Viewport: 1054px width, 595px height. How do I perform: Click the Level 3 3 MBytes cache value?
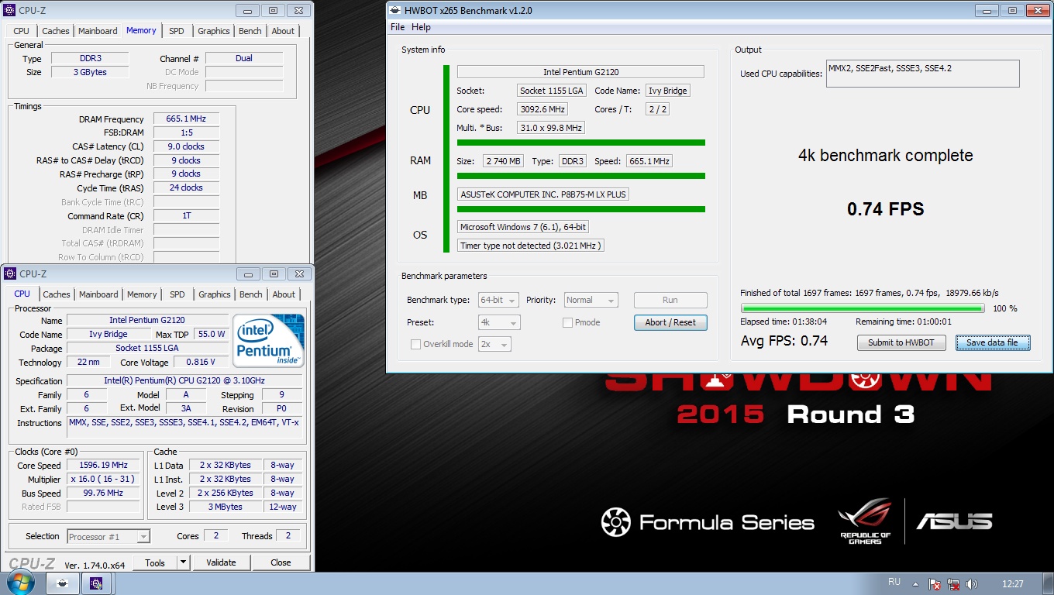point(224,507)
